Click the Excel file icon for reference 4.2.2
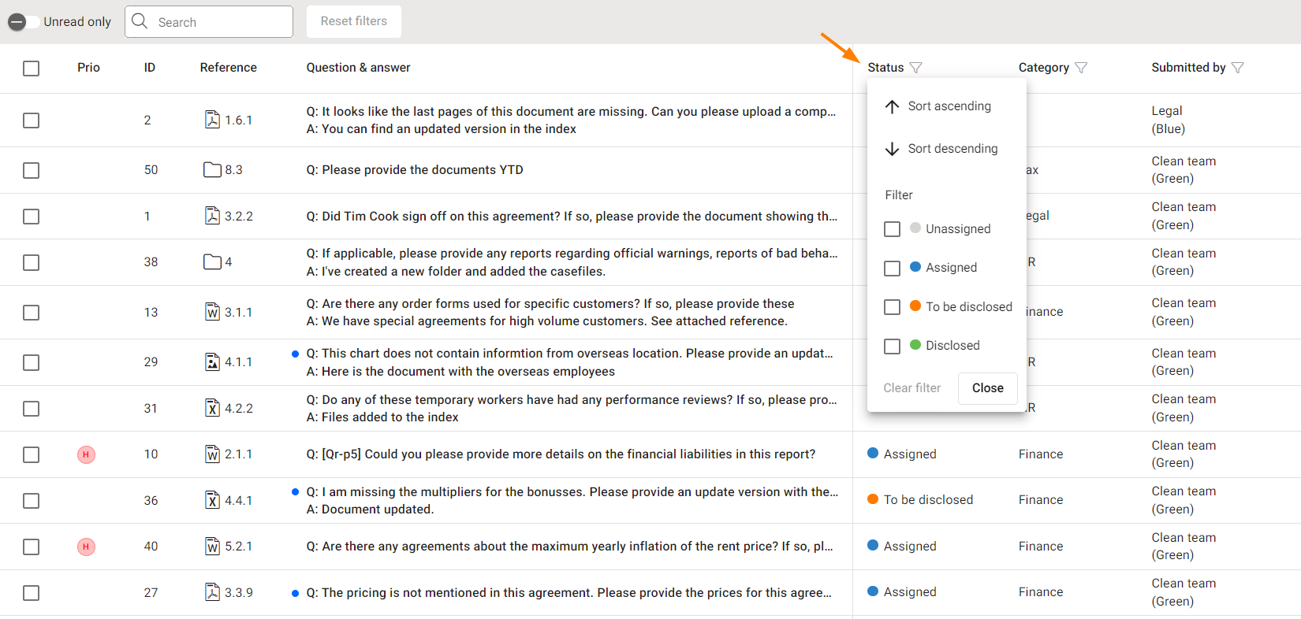The image size is (1301, 619). tap(212, 408)
